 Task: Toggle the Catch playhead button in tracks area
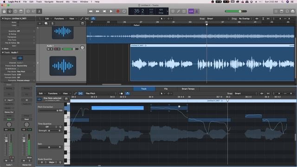[93, 19]
